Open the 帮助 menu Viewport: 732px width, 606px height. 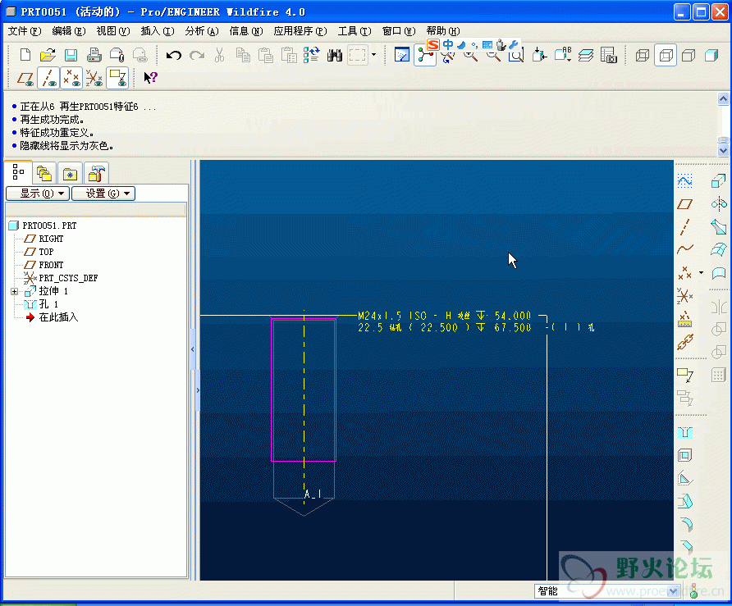443,31
